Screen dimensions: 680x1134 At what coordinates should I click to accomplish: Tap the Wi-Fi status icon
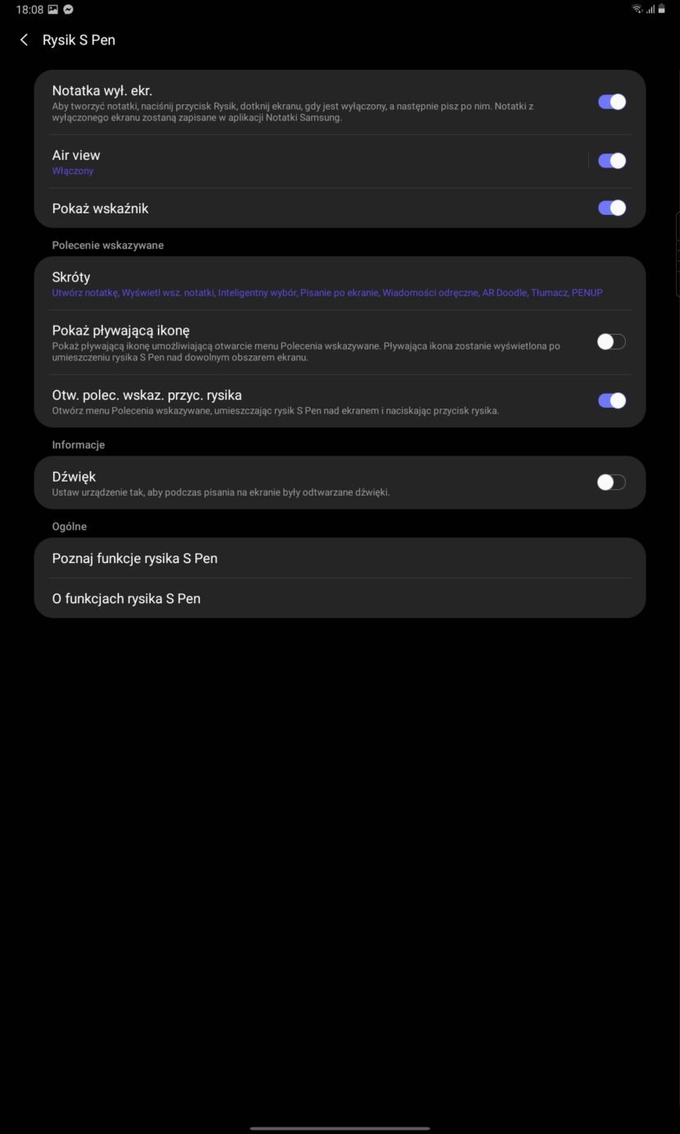point(637,9)
